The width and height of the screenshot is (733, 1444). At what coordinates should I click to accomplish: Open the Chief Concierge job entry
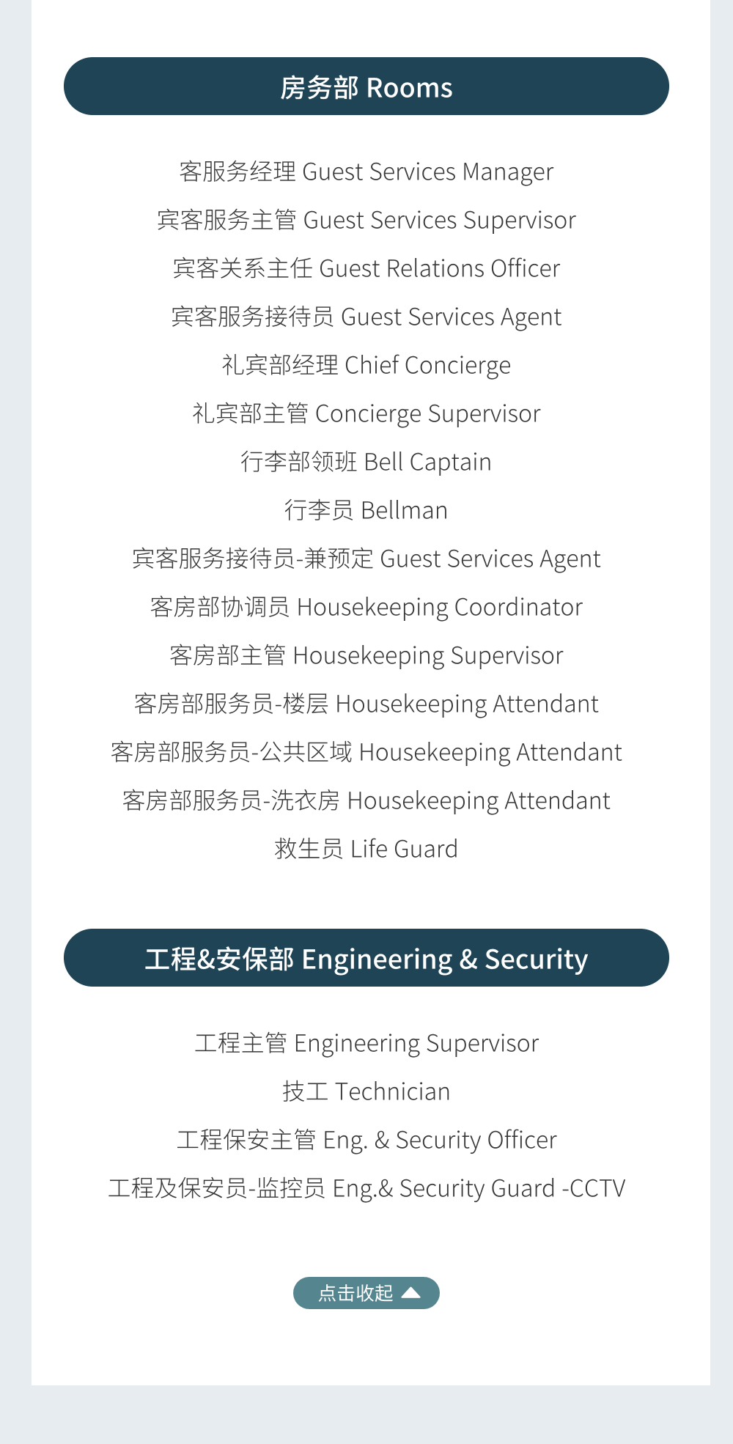(366, 366)
